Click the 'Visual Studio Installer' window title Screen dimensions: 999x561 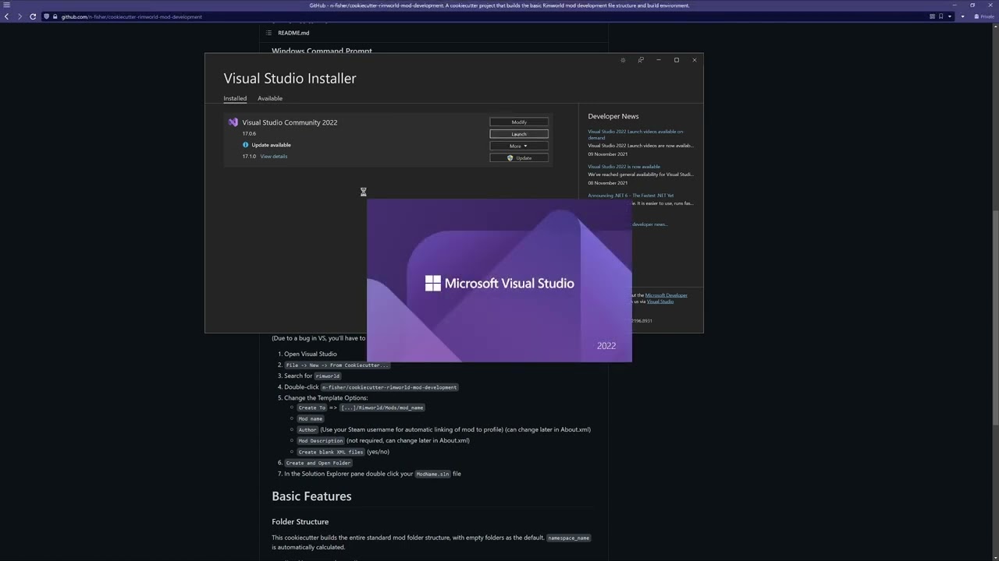[x=290, y=78]
